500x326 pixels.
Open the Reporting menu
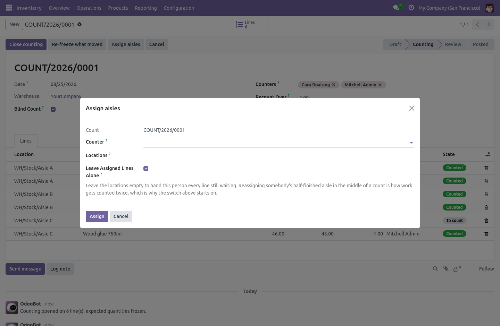(146, 8)
